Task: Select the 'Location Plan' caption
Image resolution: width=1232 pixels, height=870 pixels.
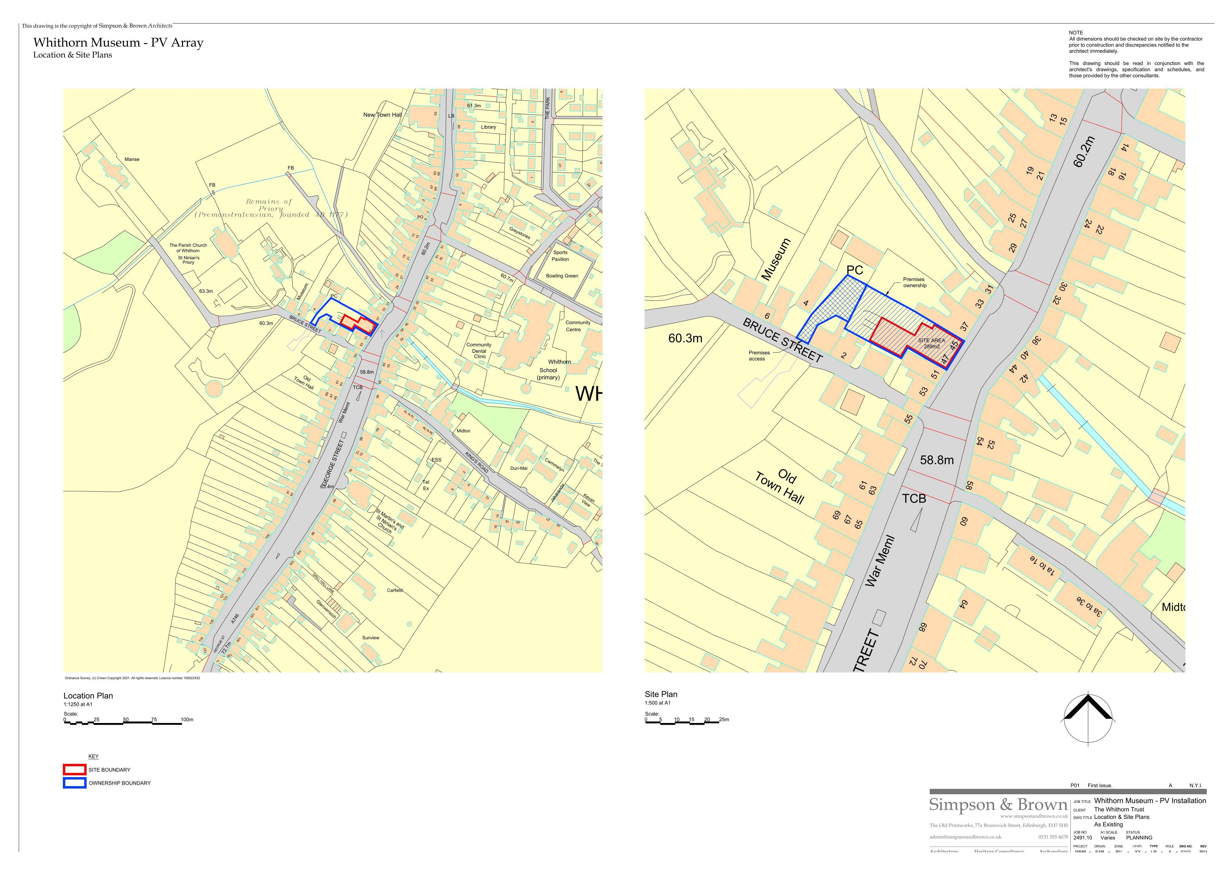Action: point(88,696)
